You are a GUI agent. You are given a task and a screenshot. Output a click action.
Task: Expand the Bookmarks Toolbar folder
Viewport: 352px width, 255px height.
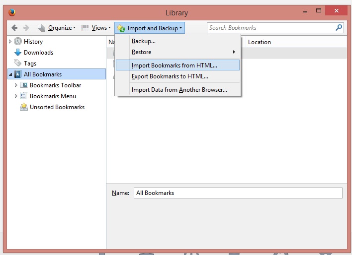click(x=16, y=85)
